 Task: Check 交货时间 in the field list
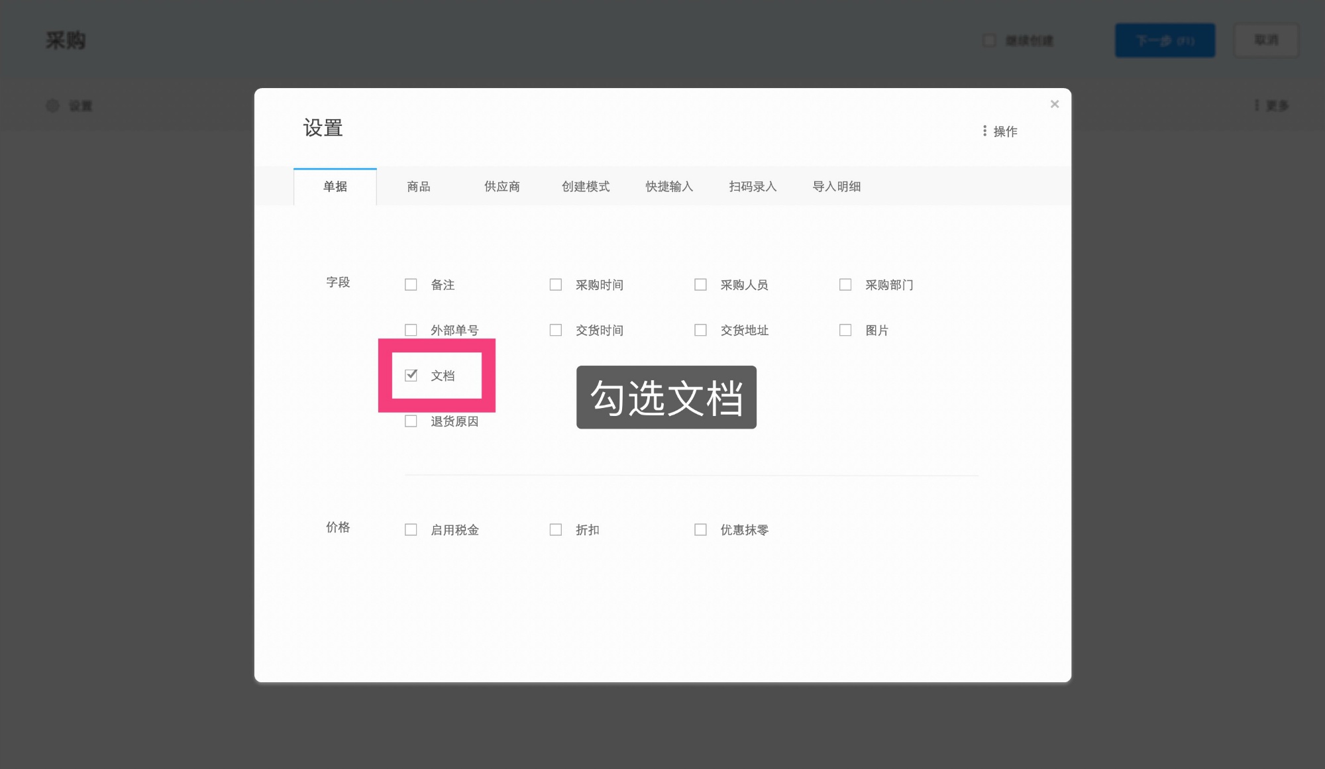[x=555, y=329]
